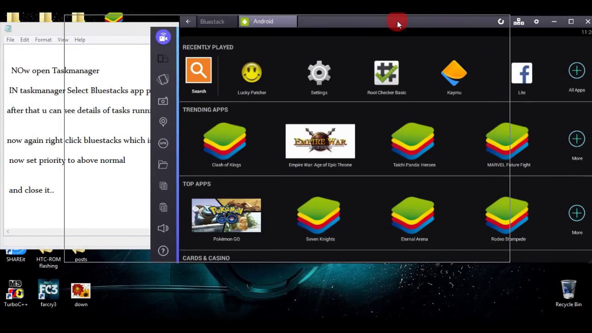Click the BlueStacks TV camera icon

163,37
